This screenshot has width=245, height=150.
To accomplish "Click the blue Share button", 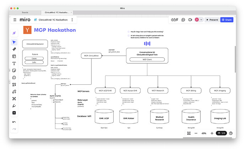I will (227, 20).
